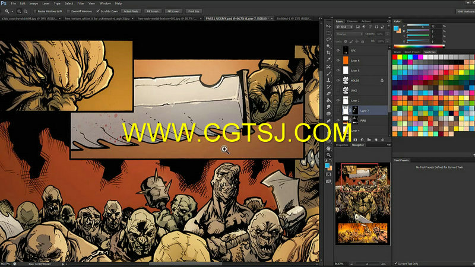
Task: Select the Zoom tool in toolbar
Action: (328, 155)
